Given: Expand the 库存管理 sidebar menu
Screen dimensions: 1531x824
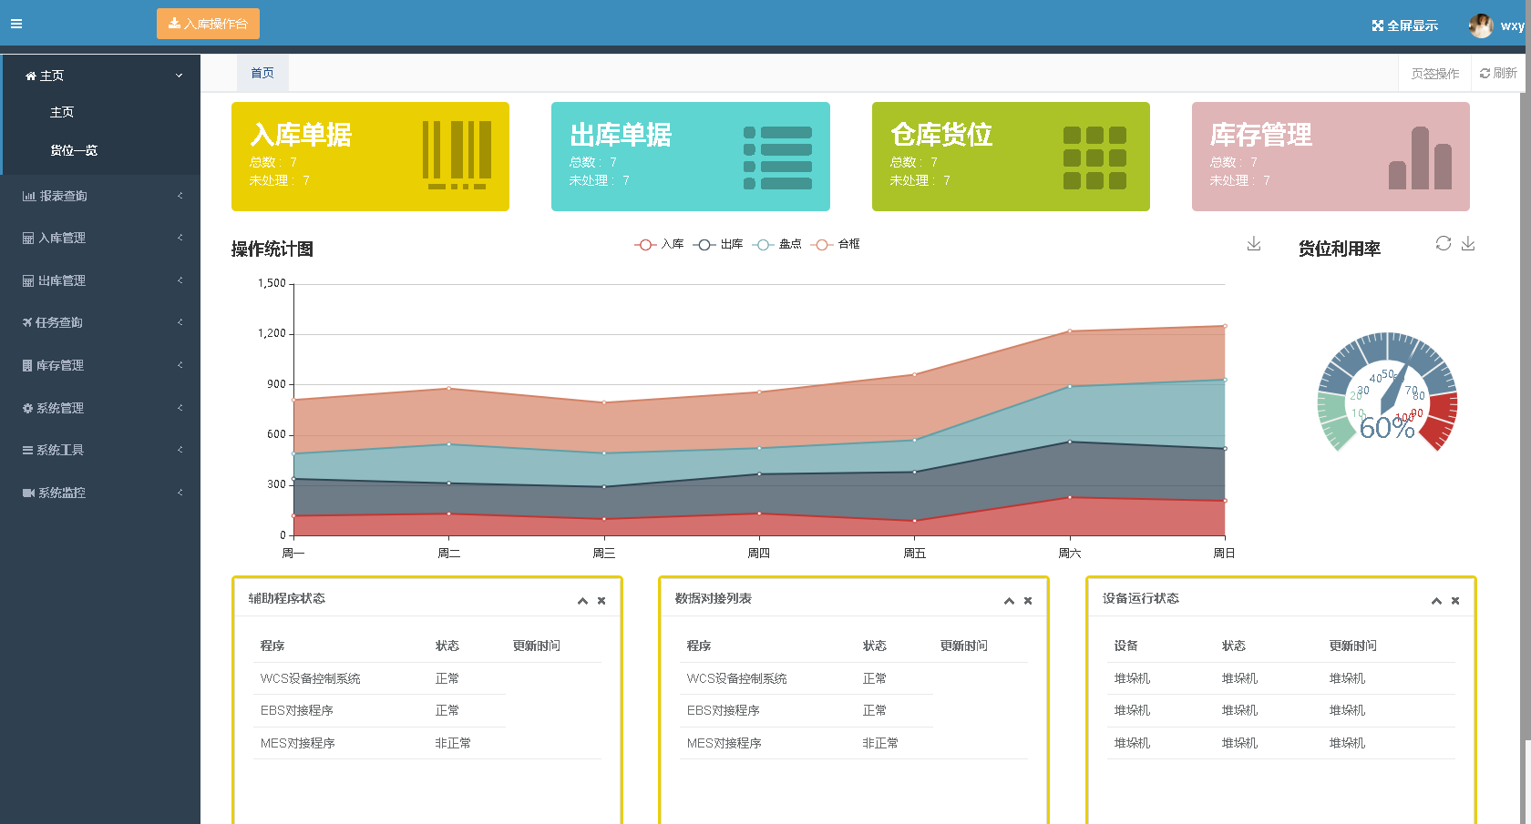Looking at the screenshot, I should [101, 365].
